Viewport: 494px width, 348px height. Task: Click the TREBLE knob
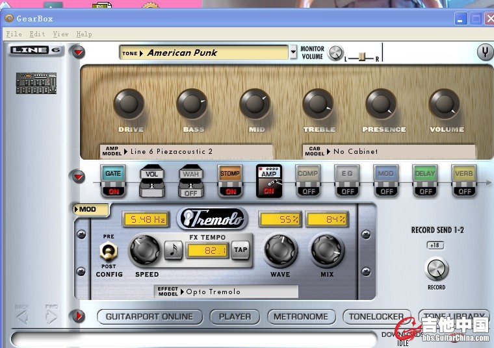tap(318, 104)
